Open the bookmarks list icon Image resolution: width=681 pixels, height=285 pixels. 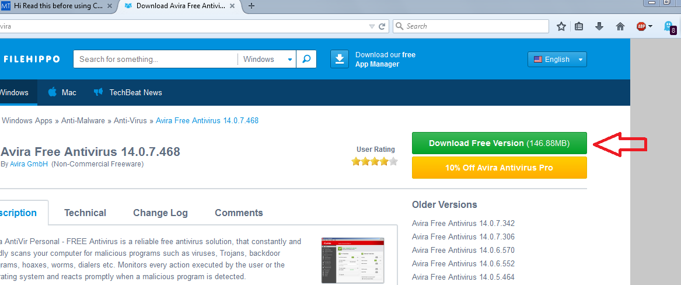tap(578, 26)
